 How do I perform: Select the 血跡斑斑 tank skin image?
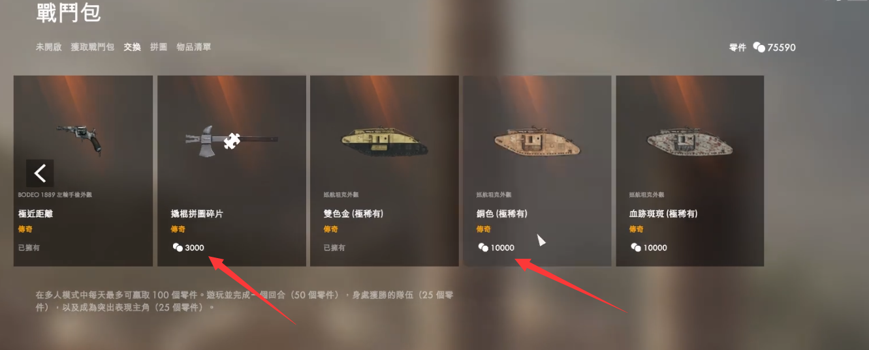click(689, 139)
